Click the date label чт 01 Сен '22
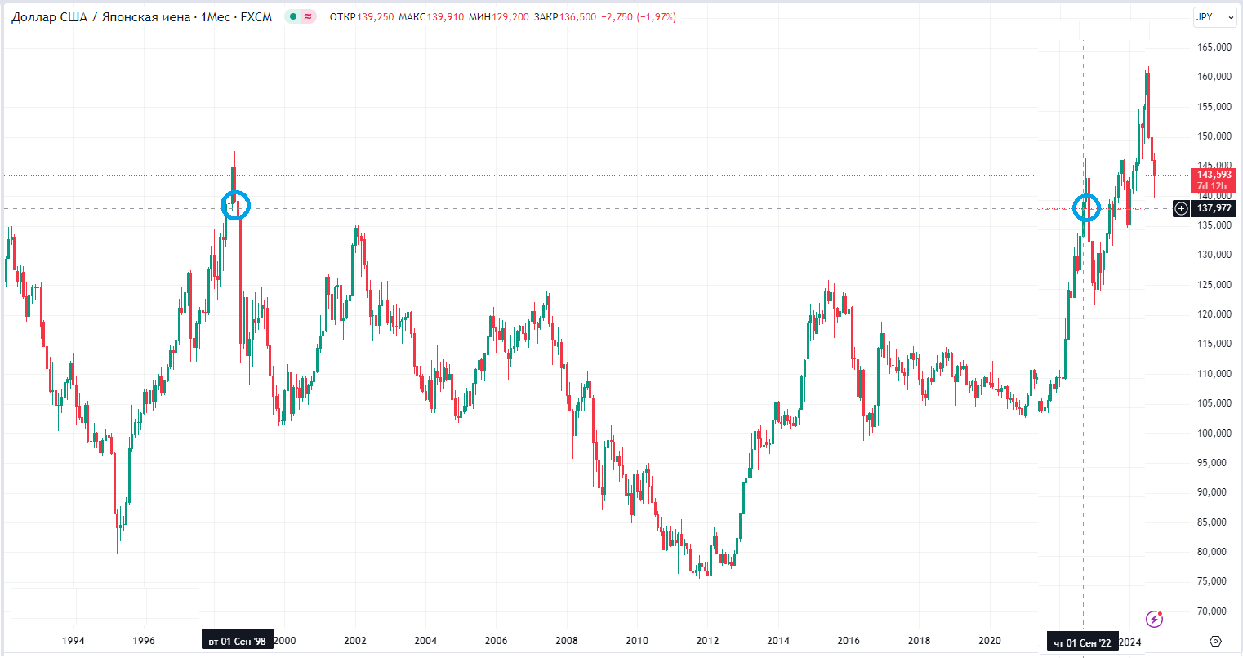Image resolution: width=1243 pixels, height=658 pixels. (1083, 642)
